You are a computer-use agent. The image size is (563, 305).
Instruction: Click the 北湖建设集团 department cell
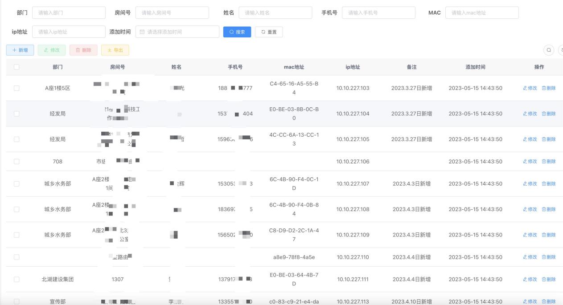(x=58, y=280)
